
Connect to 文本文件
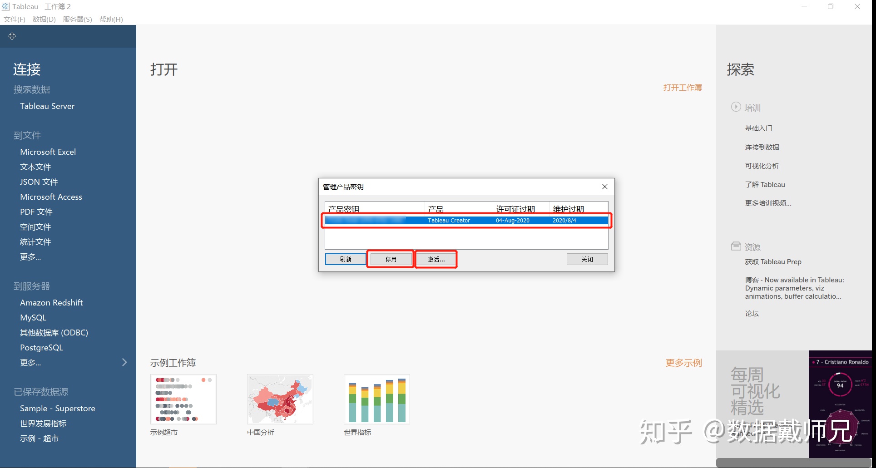click(x=35, y=167)
